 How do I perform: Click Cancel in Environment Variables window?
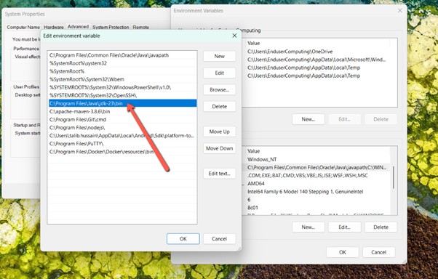click(378, 252)
